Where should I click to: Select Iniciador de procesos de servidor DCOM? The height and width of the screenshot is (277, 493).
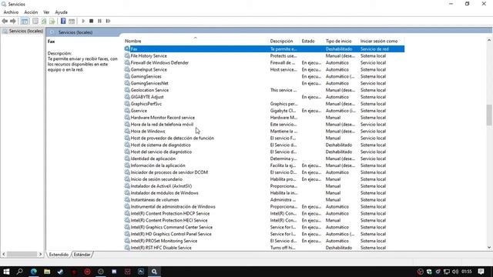[264, 172]
